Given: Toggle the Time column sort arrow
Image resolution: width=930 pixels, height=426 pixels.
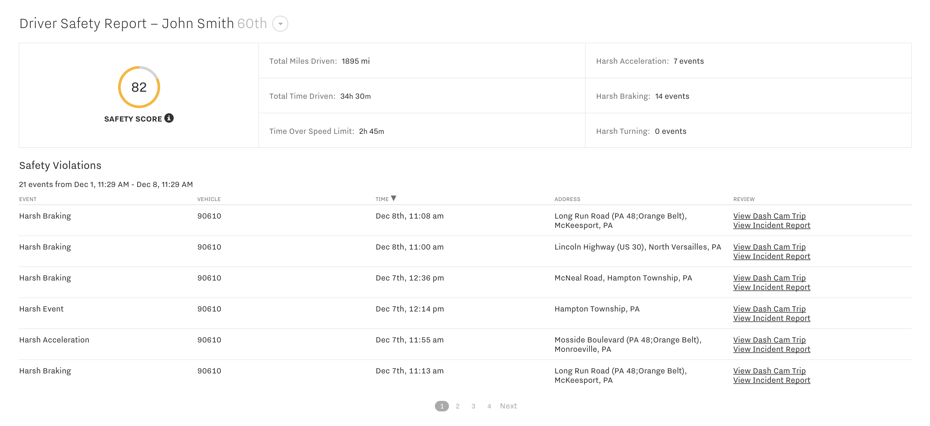Looking at the screenshot, I should click(x=393, y=198).
